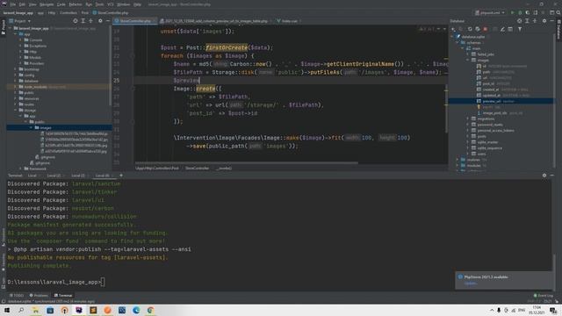Click the taskbar search magnifier icon
The width and height of the screenshot is (562, 316).
pos(21,310)
